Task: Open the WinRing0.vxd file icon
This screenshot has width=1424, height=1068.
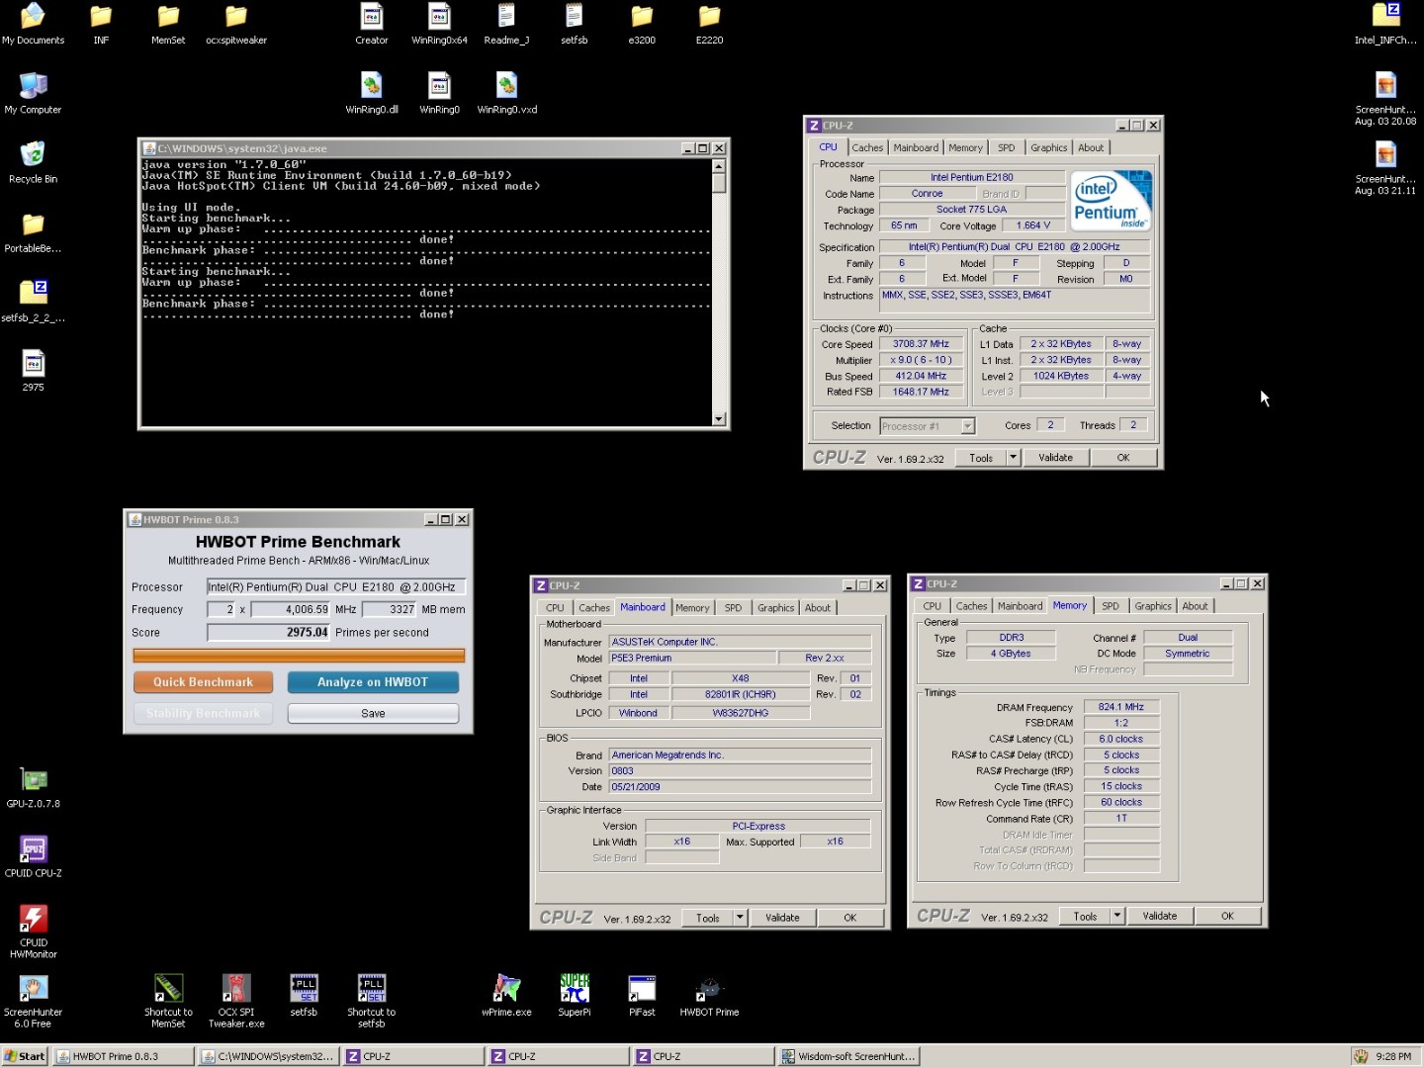Action: (506, 93)
